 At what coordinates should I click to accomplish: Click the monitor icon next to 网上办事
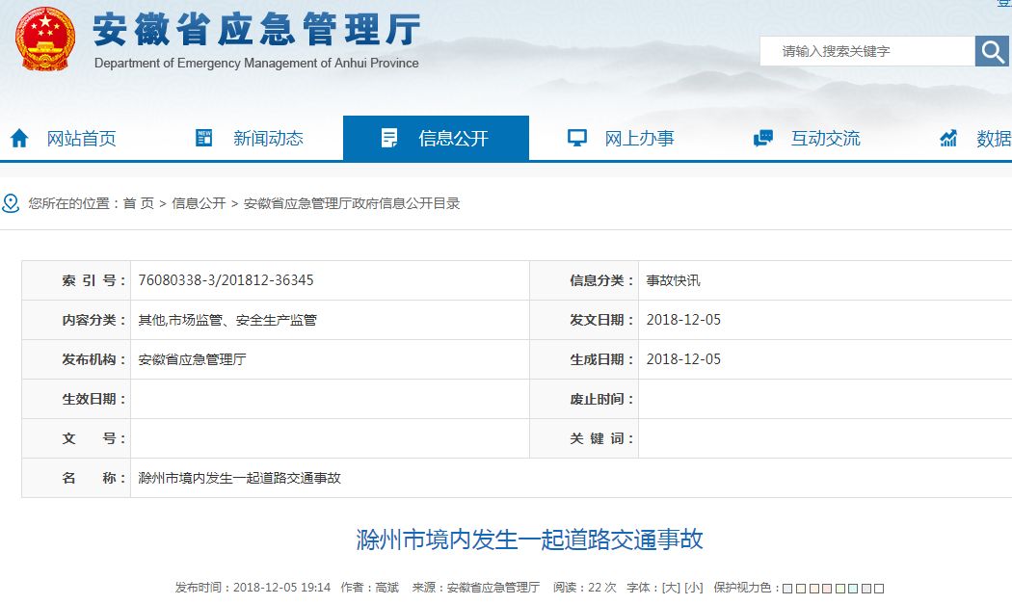click(575, 138)
